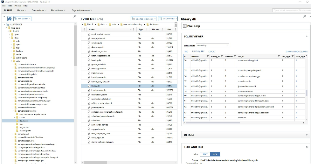The image size is (311, 167).
Task: Click the FIND link
Action: click(x=186, y=51)
